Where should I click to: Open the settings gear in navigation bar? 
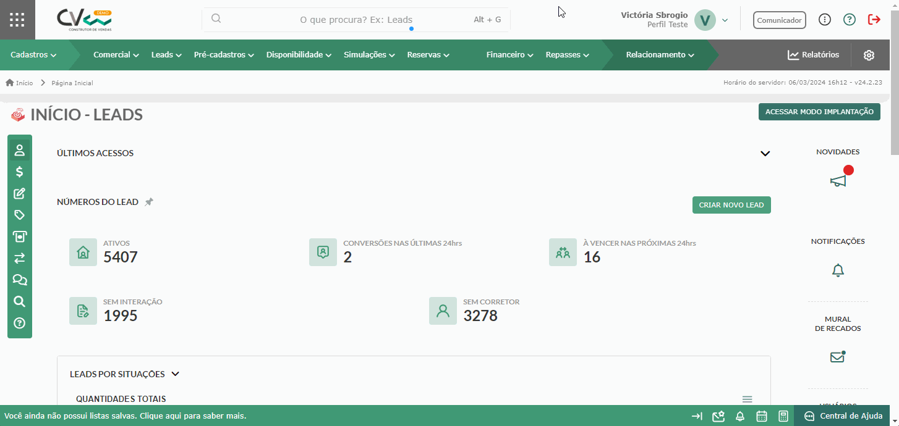click(x=869, y=55)
